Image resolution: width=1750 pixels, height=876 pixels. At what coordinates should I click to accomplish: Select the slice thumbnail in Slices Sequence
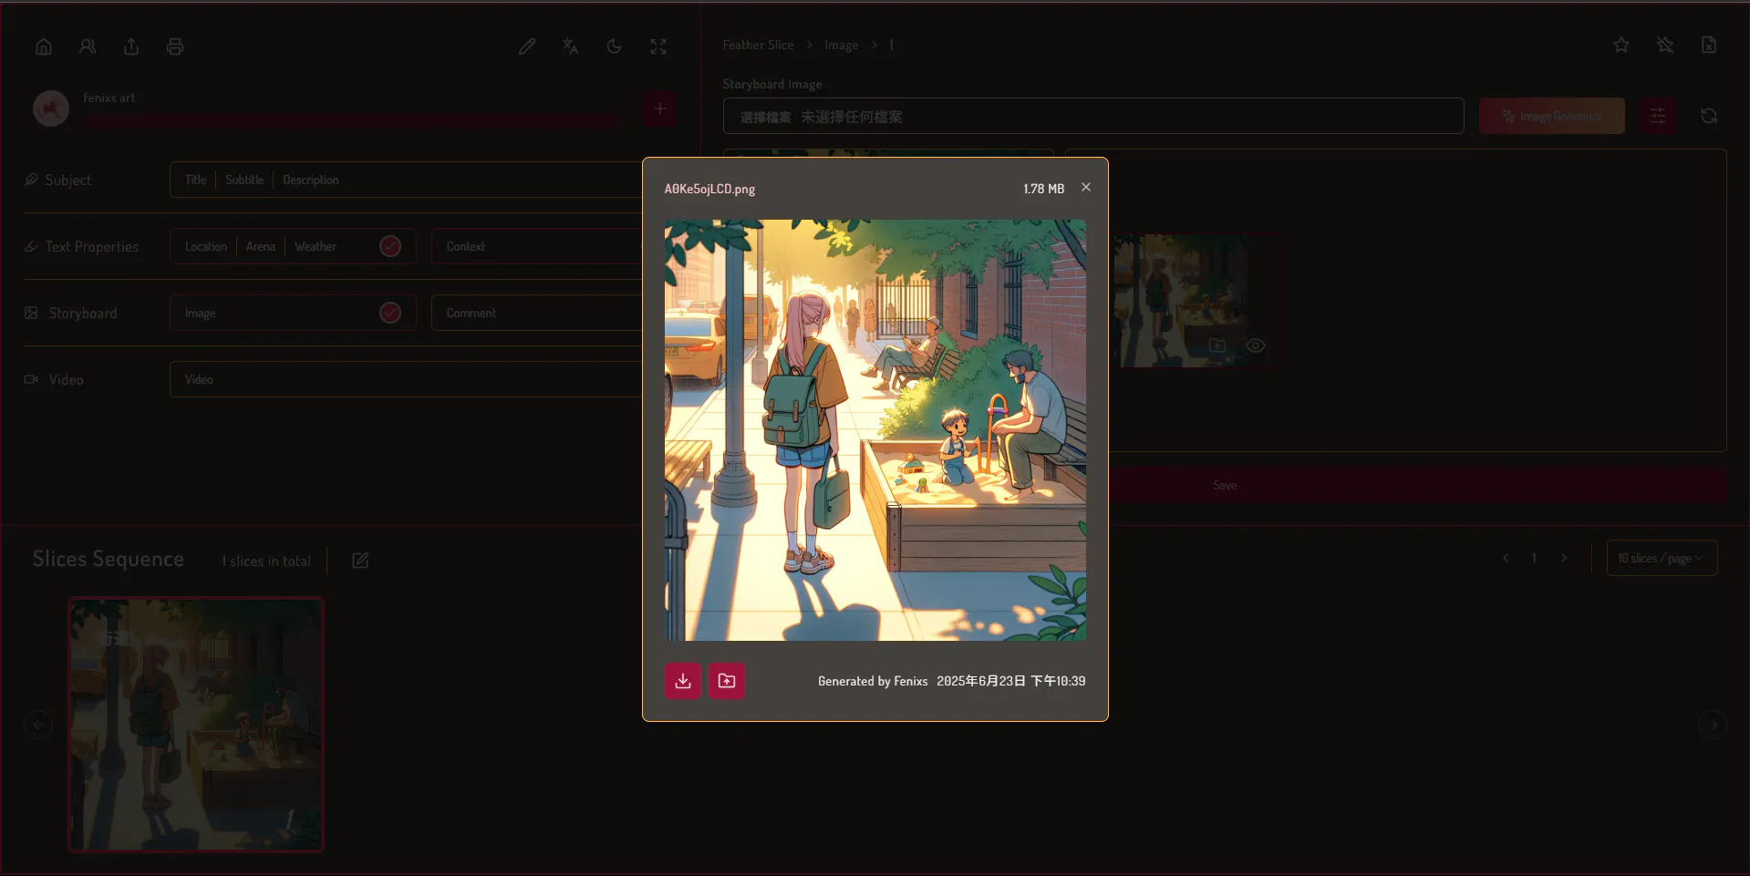(x=196, y=725)
